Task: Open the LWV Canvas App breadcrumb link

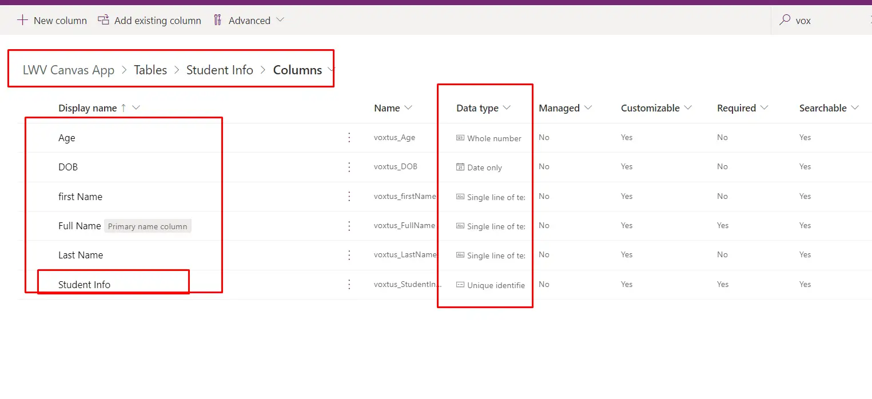Action: (x=69, y=70)
